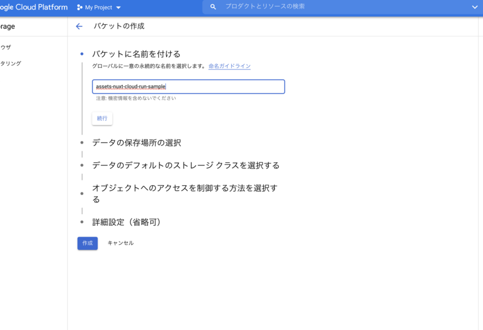Click the キャンセル button
The height and width of the screenshot is (330, 483).
click(x=120, y=243)
